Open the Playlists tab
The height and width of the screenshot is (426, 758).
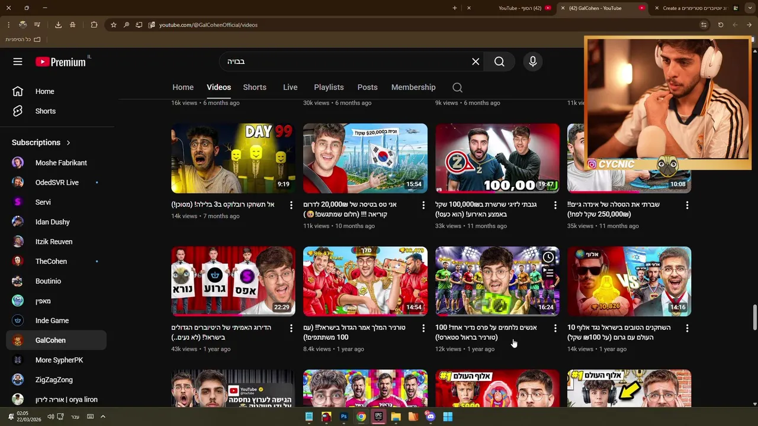(x=329, y=88)
